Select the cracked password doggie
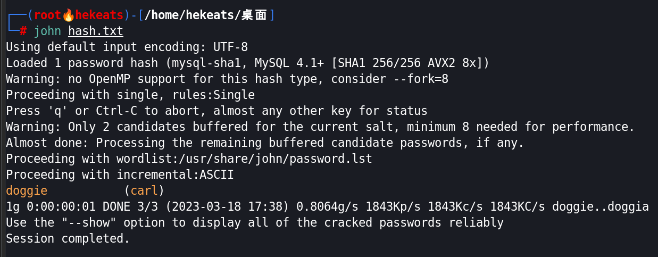658x257 pixels. [27, 190]
